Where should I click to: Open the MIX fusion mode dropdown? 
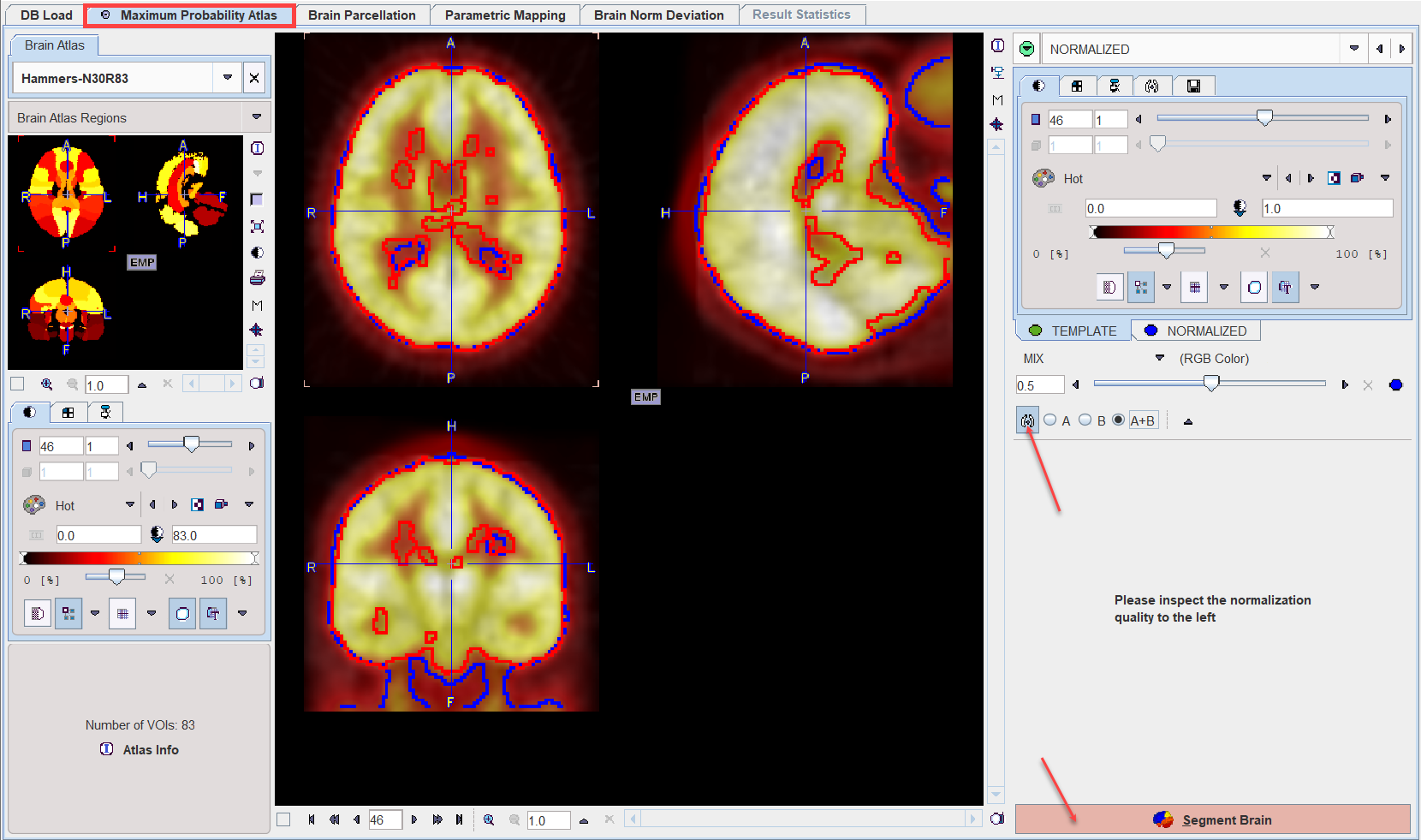click(x=1160, y=358)
